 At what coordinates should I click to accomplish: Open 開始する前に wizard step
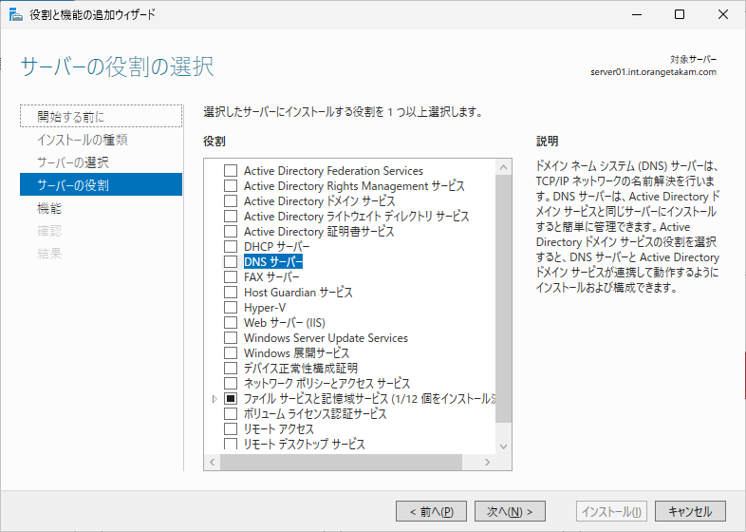(101, 116)
